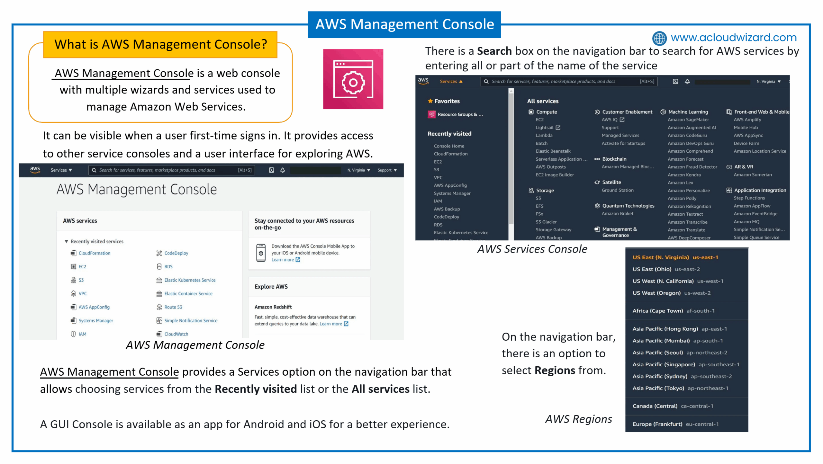Click the Elastic Container Service icon
The height and width of the screenshot is (464, 823).
coord(159,294)
